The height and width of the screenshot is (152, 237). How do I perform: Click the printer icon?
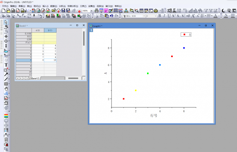(97, 10)
